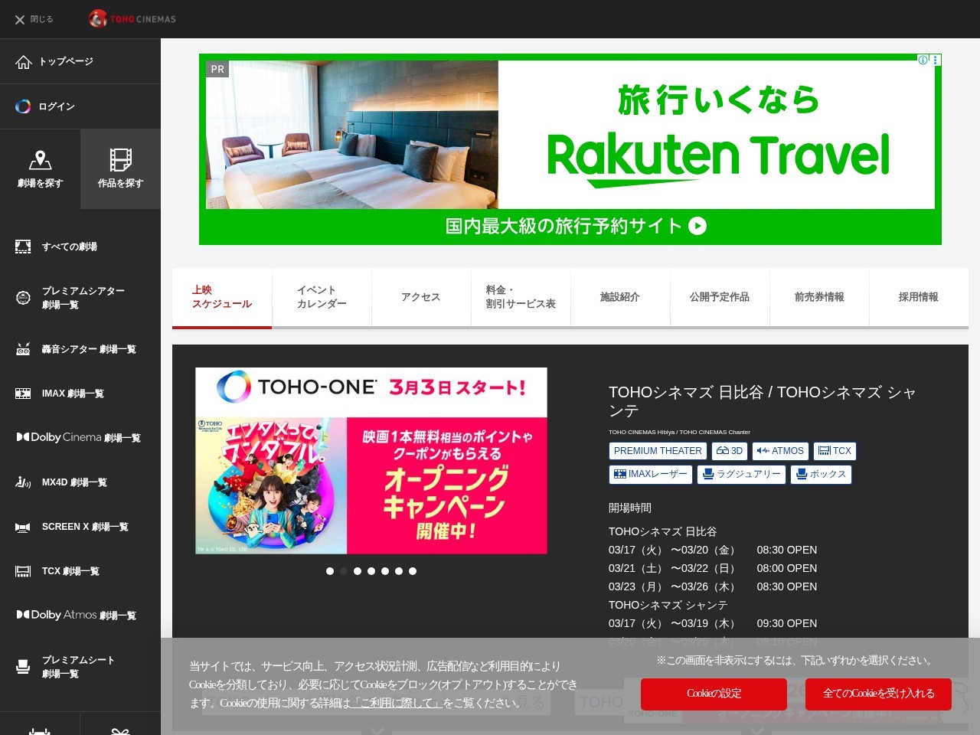Open the IMAX 劇場一覧 sidebar icon
Viewport: 980px width, 735px height.
(23, 393)
